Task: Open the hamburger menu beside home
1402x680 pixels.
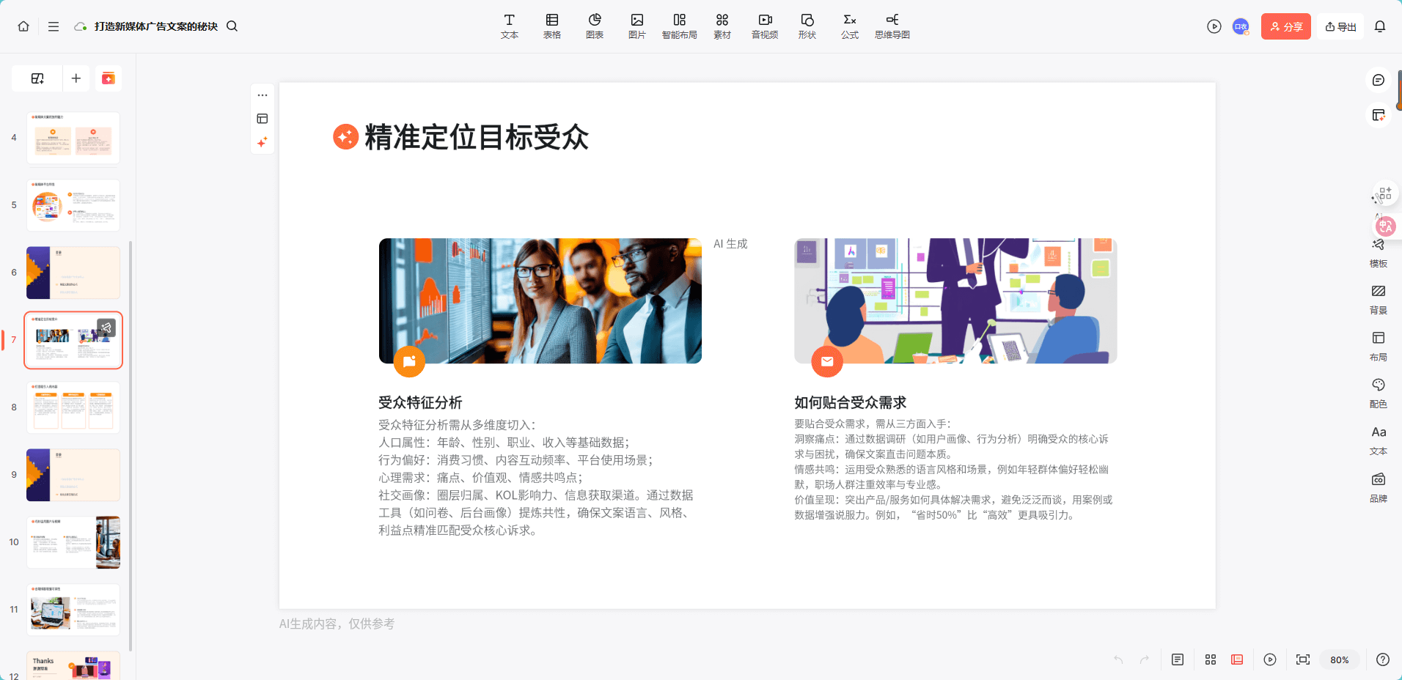Action: 53,26
